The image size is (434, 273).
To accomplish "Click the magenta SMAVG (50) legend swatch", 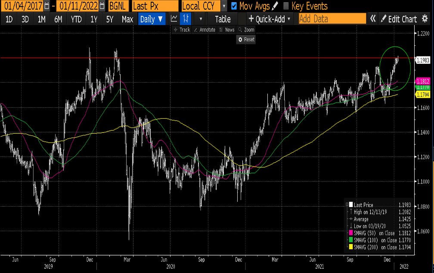I will (x=351, y=233).
